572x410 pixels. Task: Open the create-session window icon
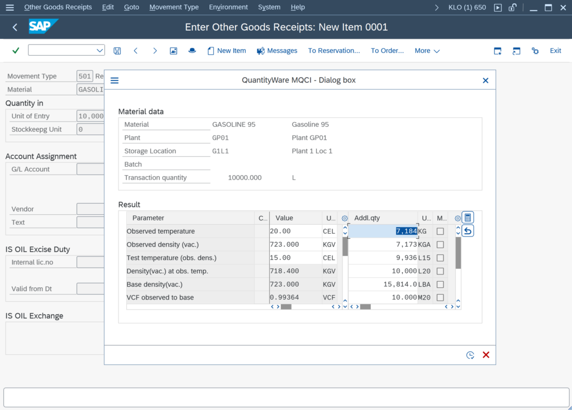498,51
